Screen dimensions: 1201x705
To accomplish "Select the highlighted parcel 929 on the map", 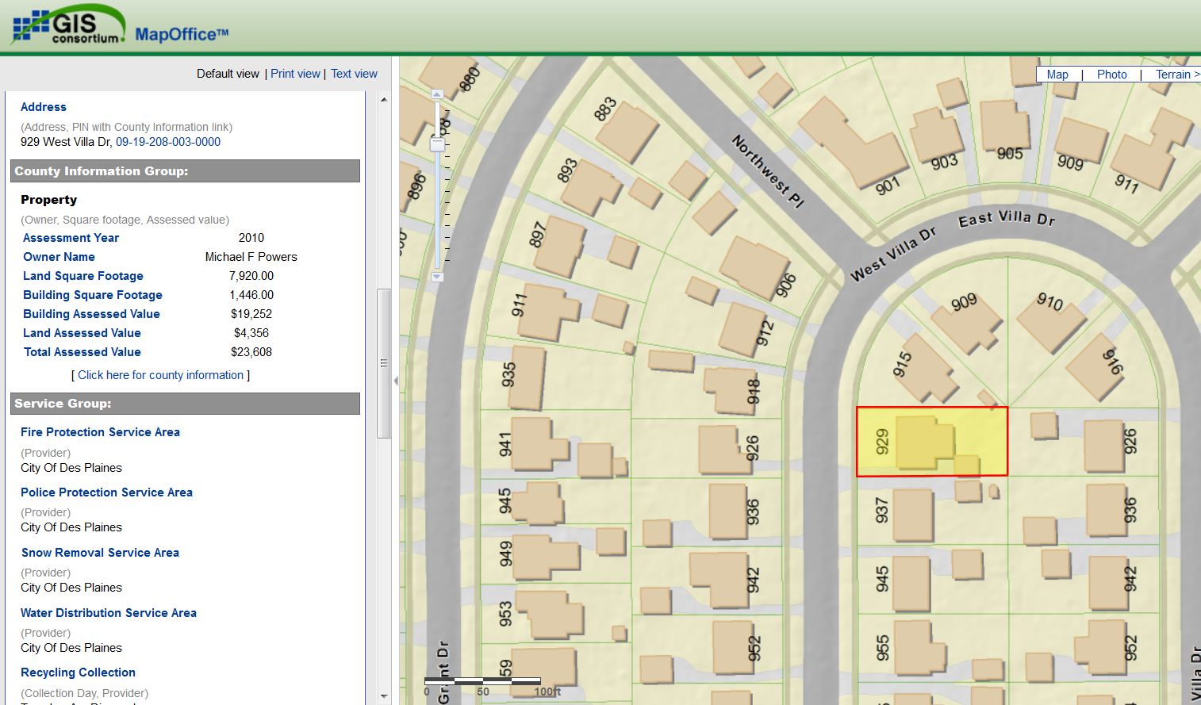I will (932, 441).
